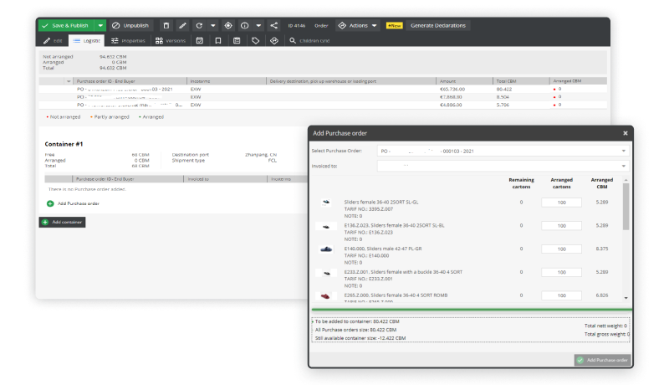This screenshot has width=669, height=385.
Task: Sort by Incoterms column header in top grid
Action: (x=226, y=81)
